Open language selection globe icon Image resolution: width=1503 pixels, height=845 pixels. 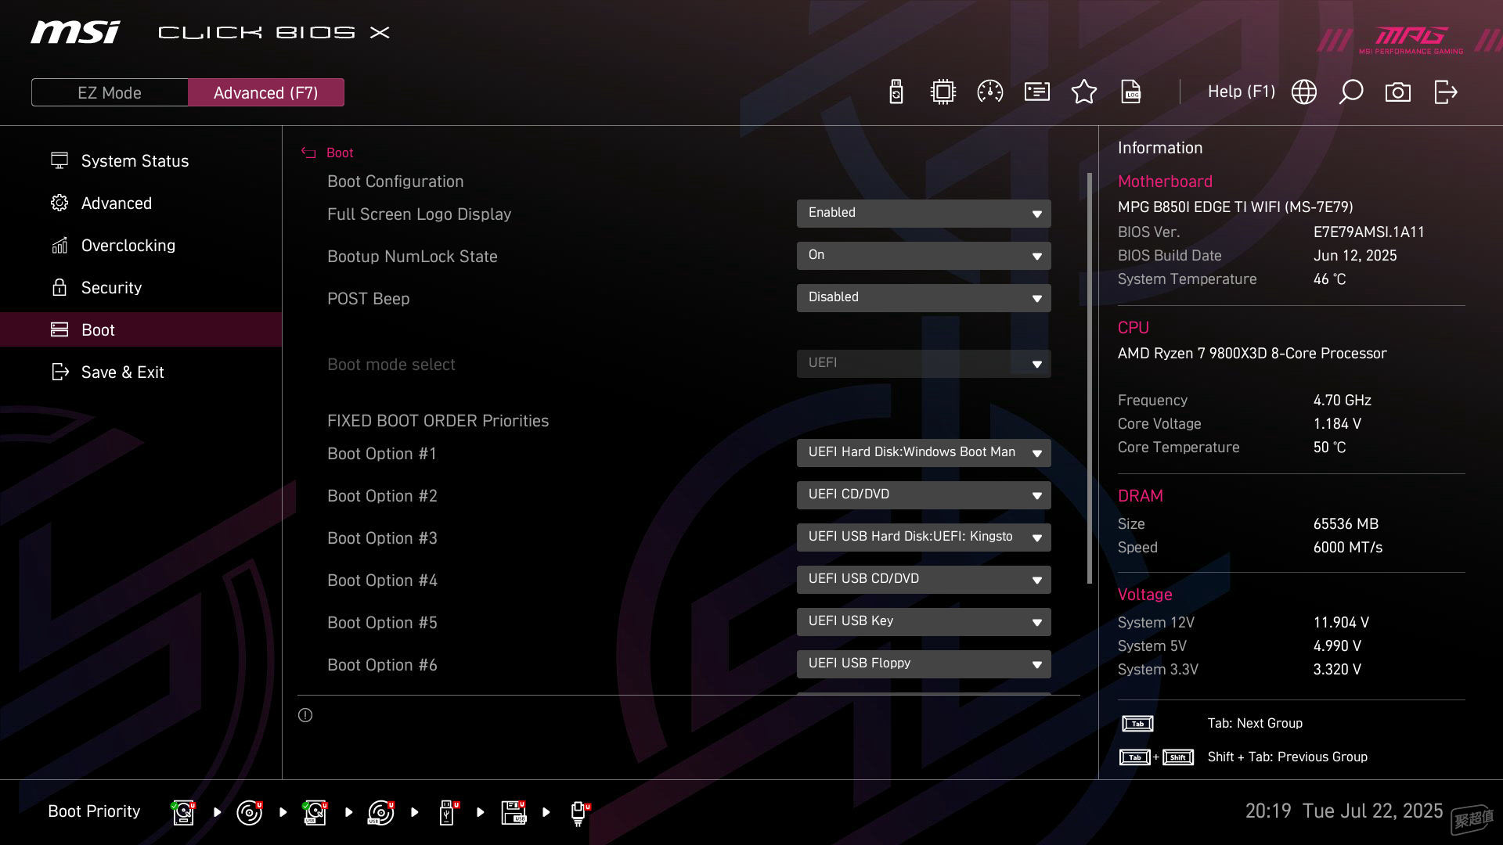pos(1304,92)
